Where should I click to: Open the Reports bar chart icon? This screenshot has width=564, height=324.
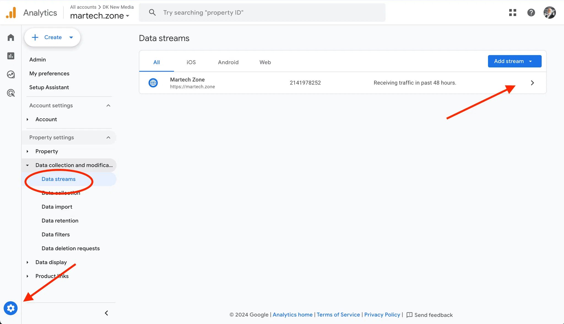[11, 56]
